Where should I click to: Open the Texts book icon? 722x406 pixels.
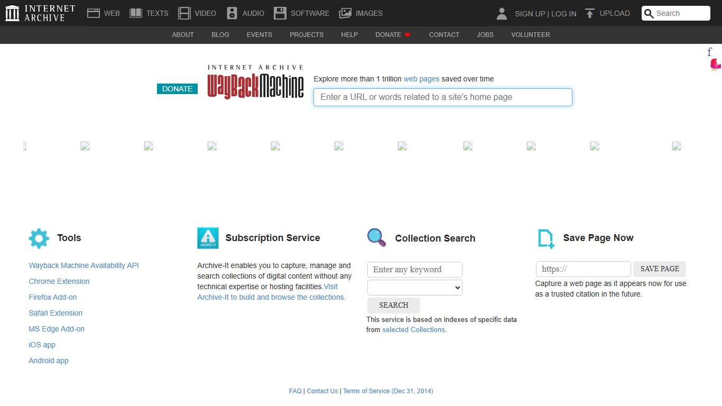pos(136,13)
